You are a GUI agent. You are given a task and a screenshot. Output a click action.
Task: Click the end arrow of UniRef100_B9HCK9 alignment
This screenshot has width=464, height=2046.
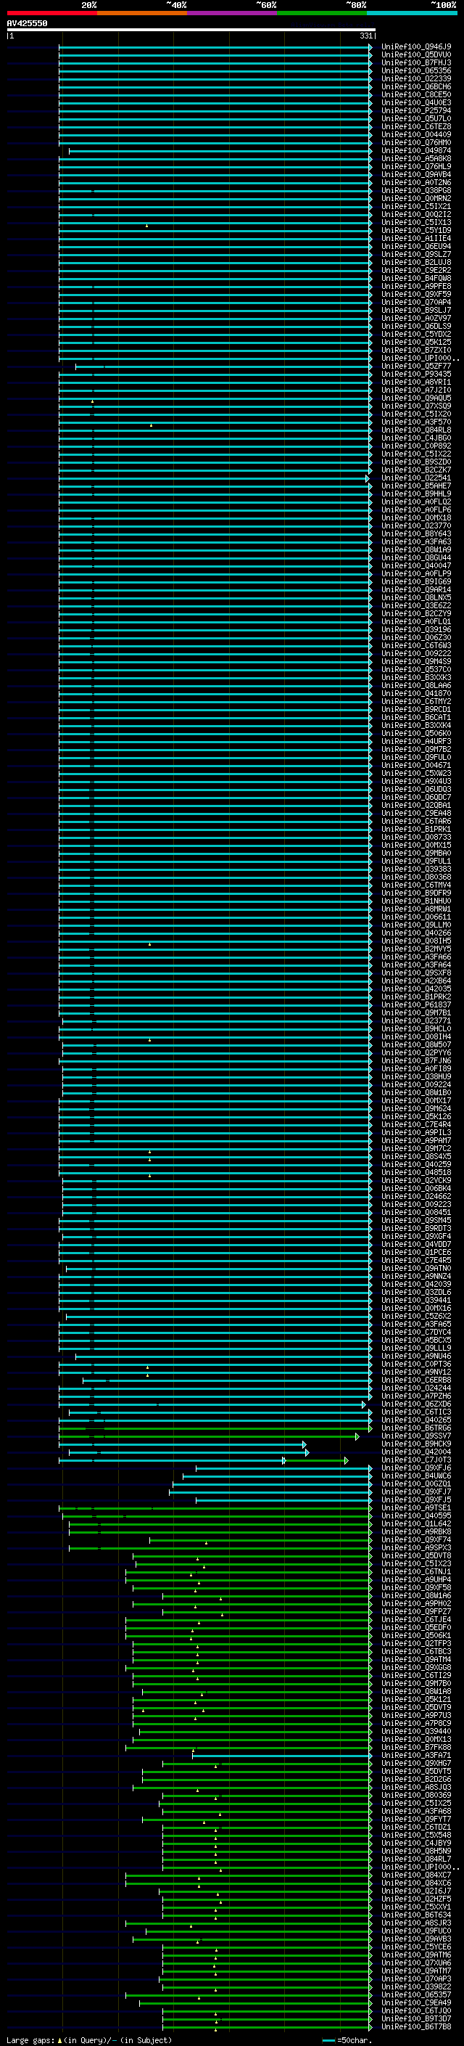[304, 1444]
